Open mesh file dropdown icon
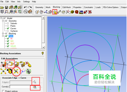 click(15, 7)
